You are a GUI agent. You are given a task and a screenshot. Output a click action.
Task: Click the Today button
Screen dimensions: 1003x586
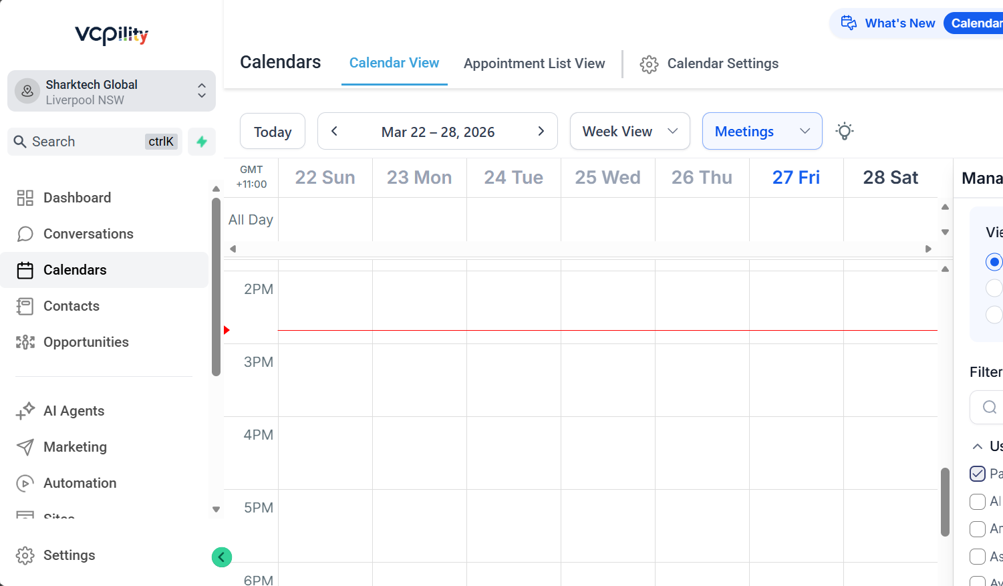point(272,131)
